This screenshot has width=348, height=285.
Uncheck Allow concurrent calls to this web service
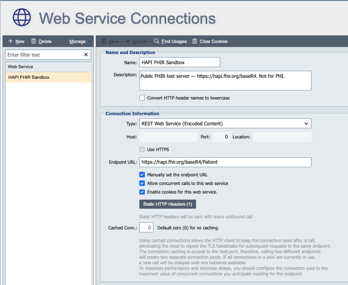(x=142, y=183)
